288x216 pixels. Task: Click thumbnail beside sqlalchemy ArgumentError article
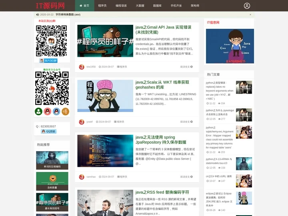coord(244,132)
